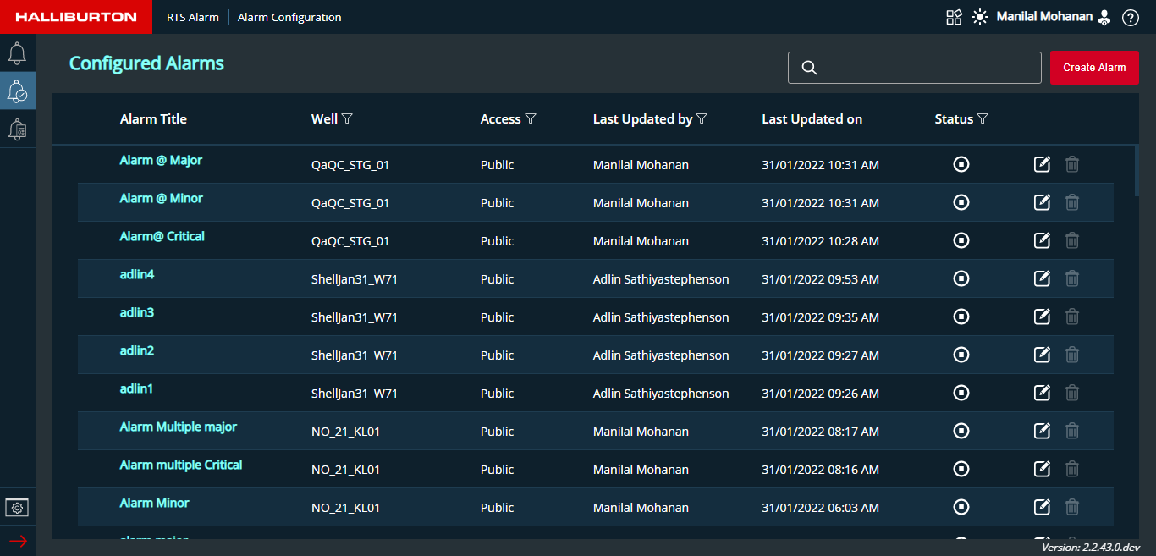Click the Create Alarm button
Screen dimensions: 1156x556
point(1093,68)
